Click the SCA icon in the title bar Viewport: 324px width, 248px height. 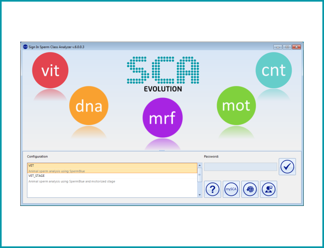pos(25,47)
